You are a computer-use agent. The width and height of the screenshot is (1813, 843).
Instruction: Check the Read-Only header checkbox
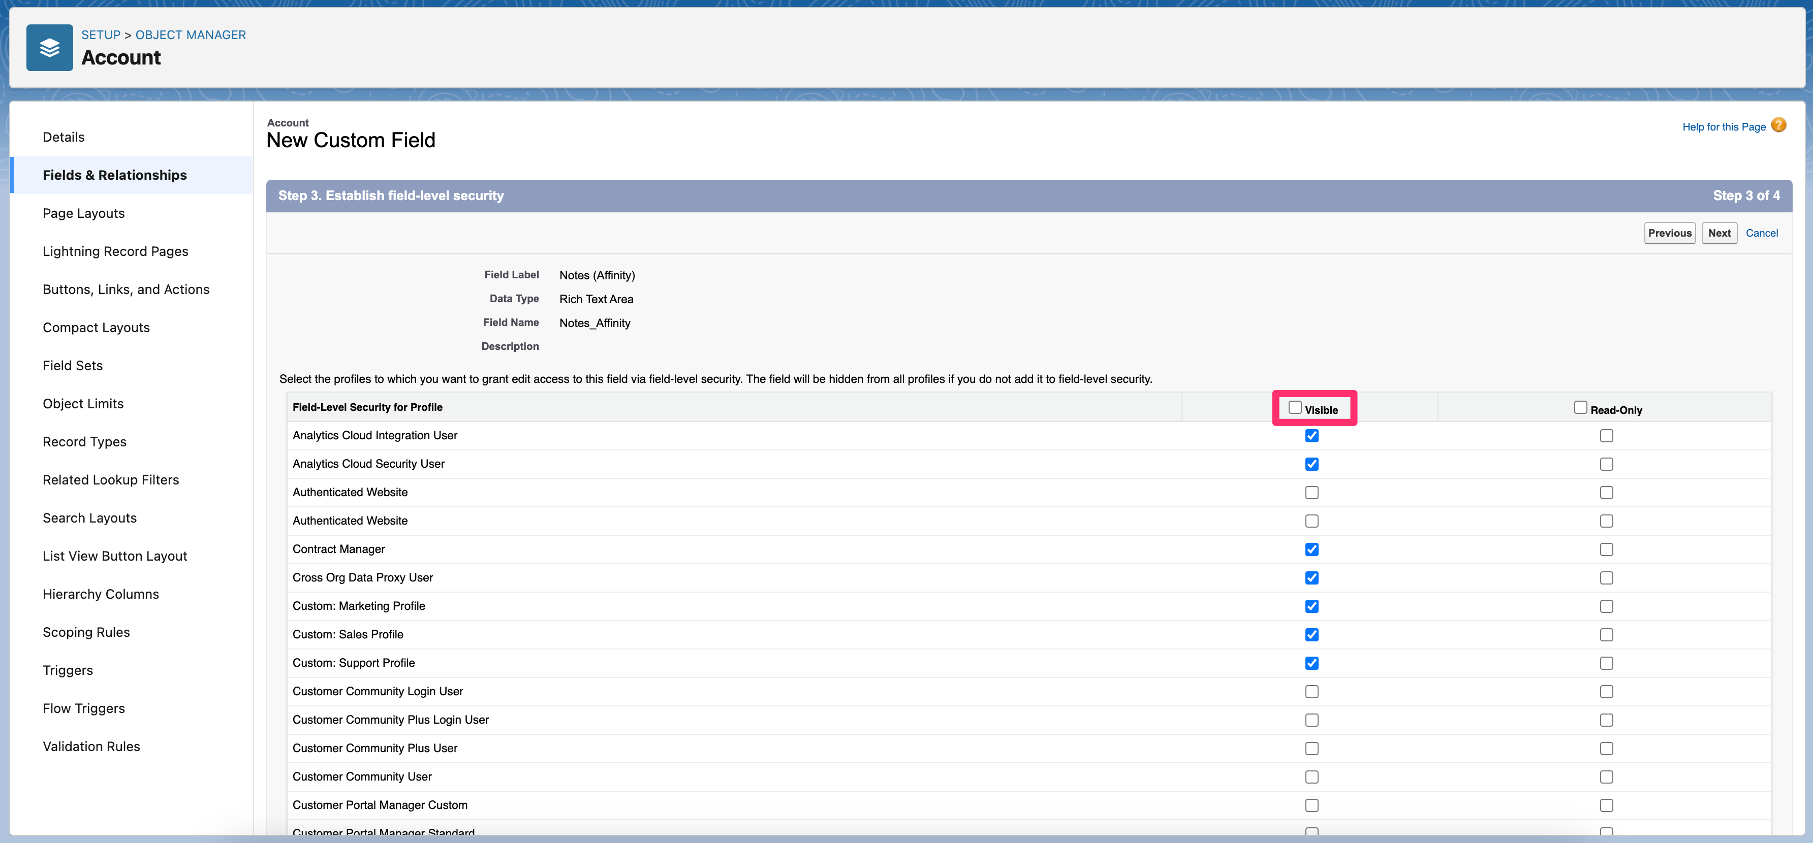(x=1581, y=407)
